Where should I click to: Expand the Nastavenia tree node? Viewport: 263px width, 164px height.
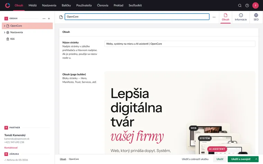pyautogui.click(x=4, y=32)
